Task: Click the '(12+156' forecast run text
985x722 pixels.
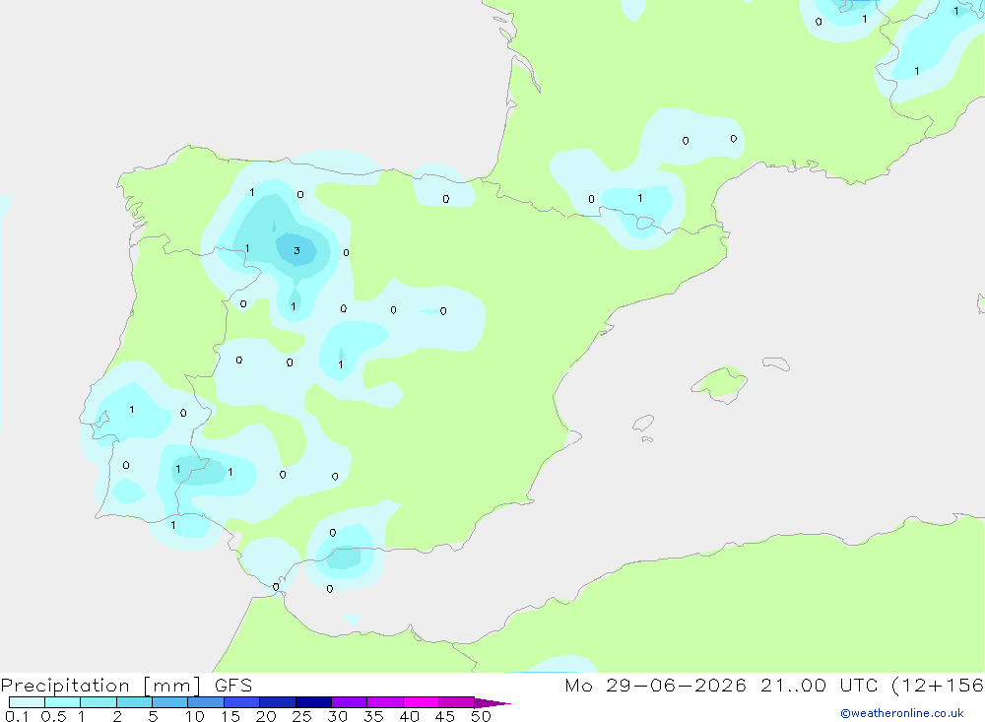Action: point(938,686)
